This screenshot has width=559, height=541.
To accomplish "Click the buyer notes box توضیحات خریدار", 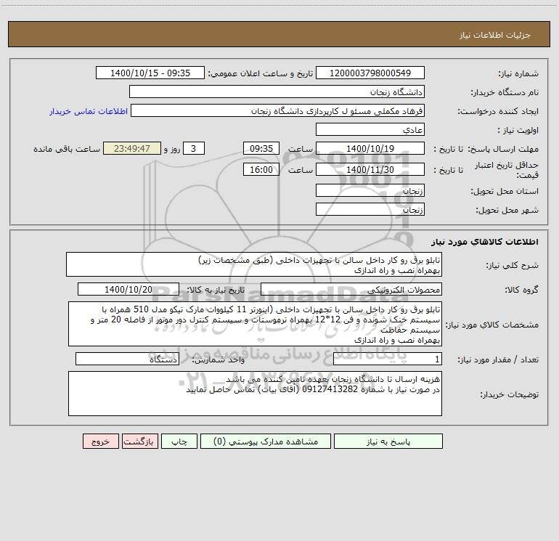I will tap(255, 394).
